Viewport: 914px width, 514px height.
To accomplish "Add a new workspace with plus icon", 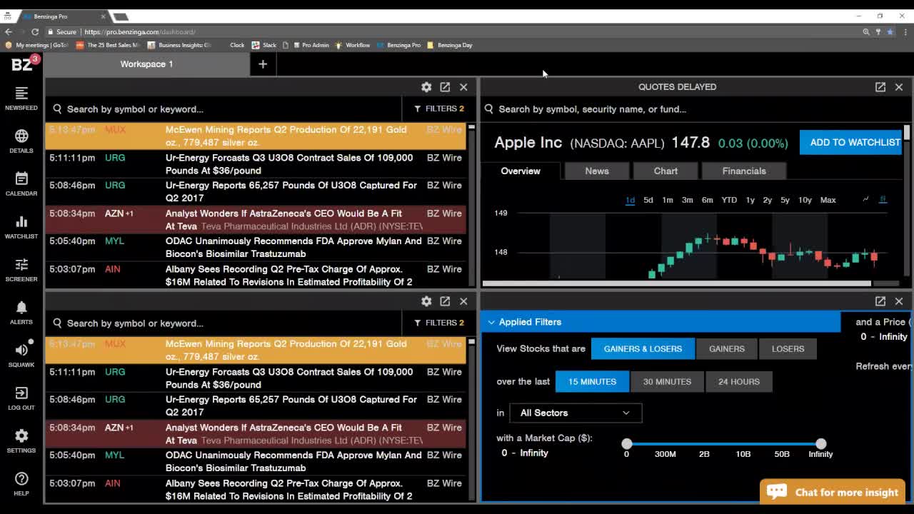I will pyautogui.click(x=263, y=64).
